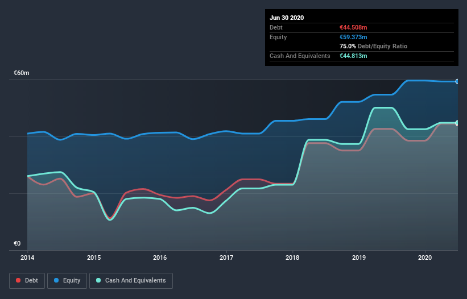Image resolution: width=467 pixels, height=299 pixels.
Task: Click the teal Cash And Equivalents legend dot
Action: click(98, 280)
